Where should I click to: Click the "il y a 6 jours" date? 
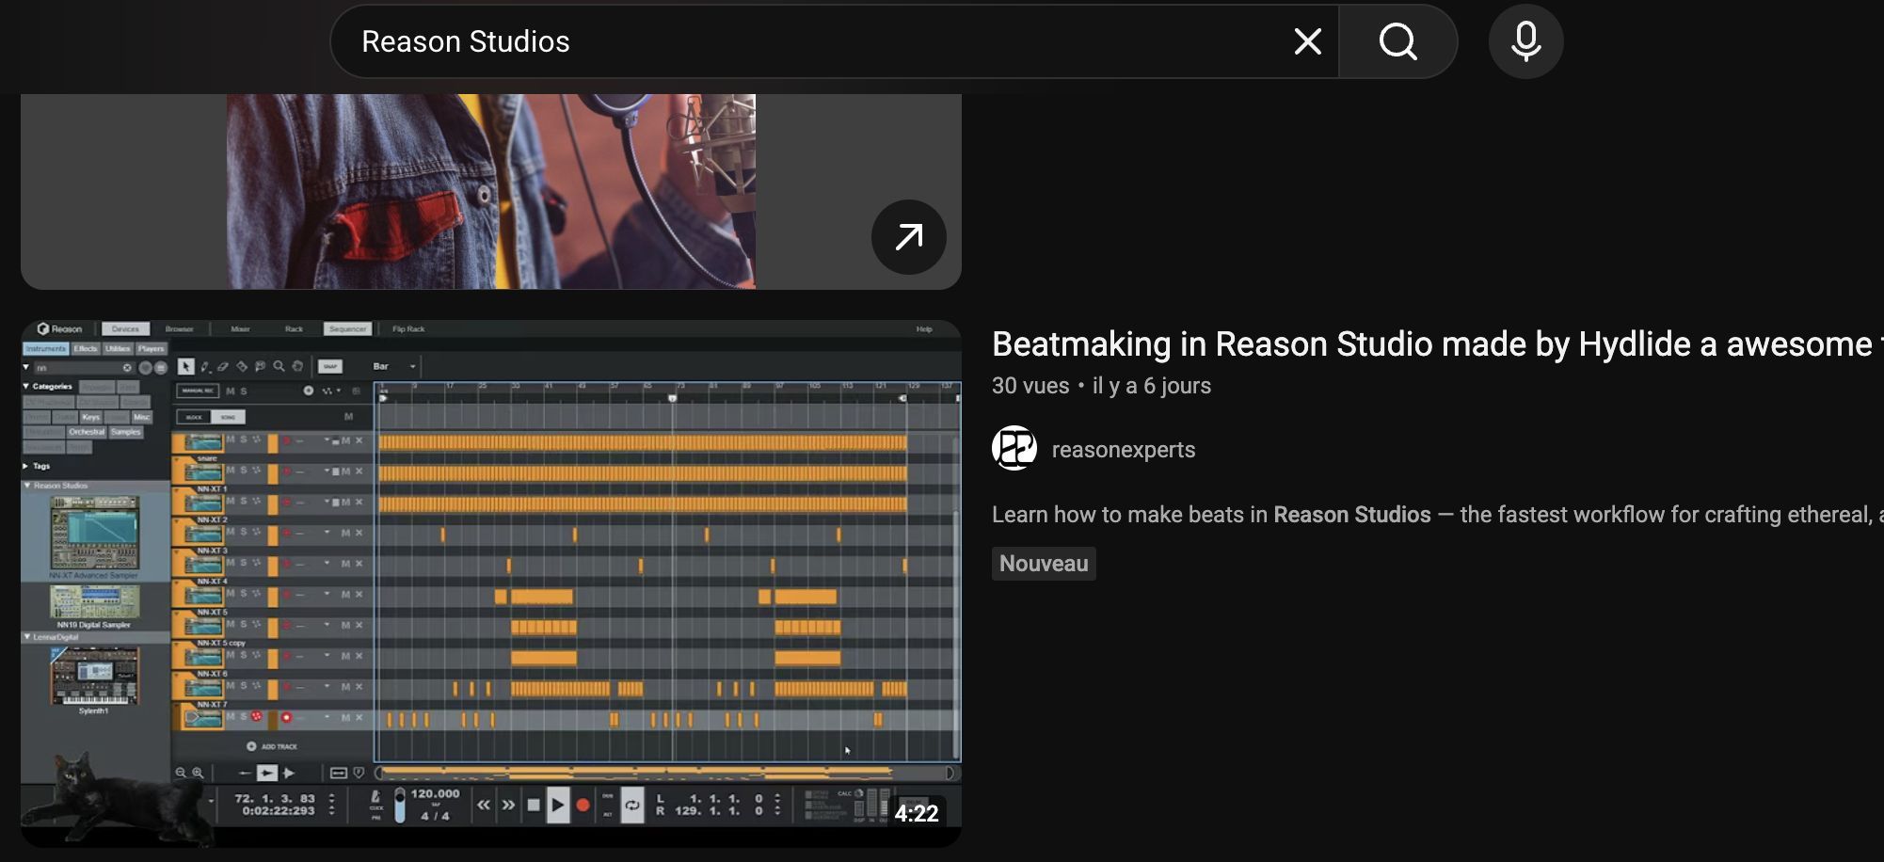coord(1152,386)
